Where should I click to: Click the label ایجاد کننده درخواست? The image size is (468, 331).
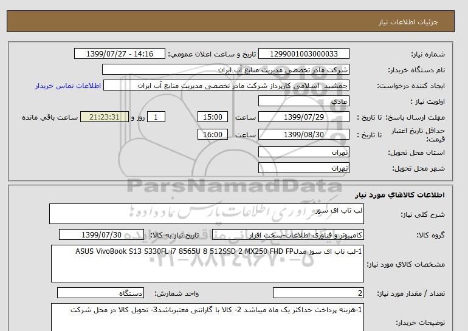[411, 86]
